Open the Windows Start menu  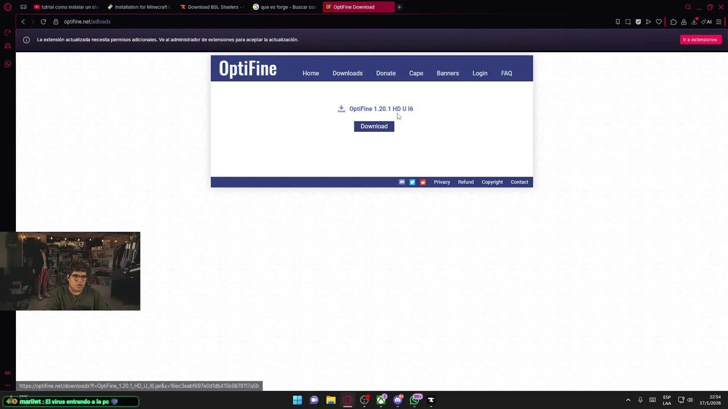point(297,400)
